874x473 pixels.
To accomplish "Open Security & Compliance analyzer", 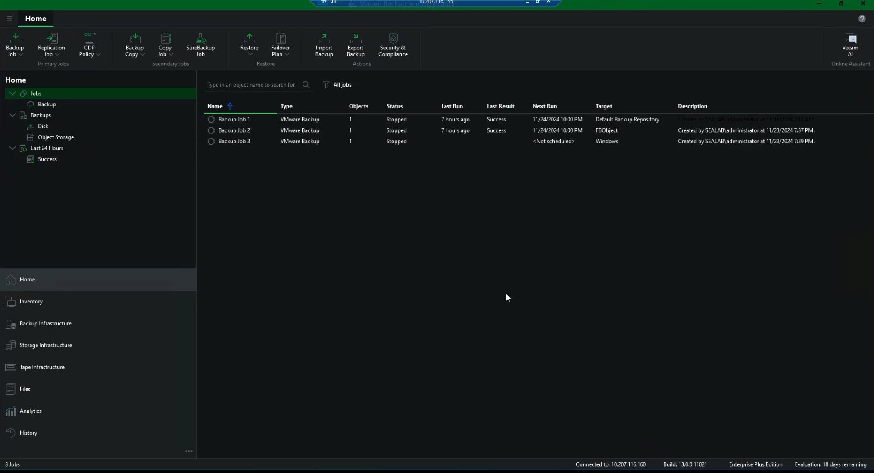I will point(393,44).
